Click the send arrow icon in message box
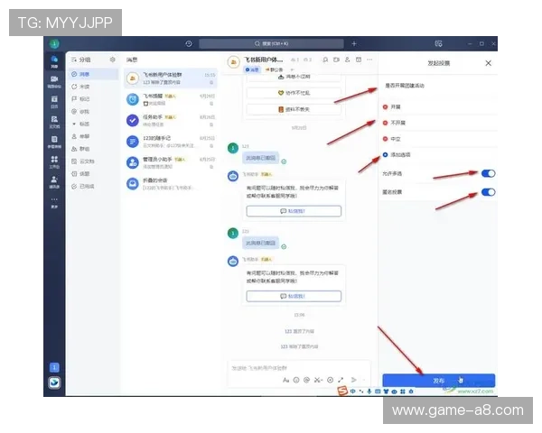The width and height of the screenshot is (542, 433). [x=355, y=380]
